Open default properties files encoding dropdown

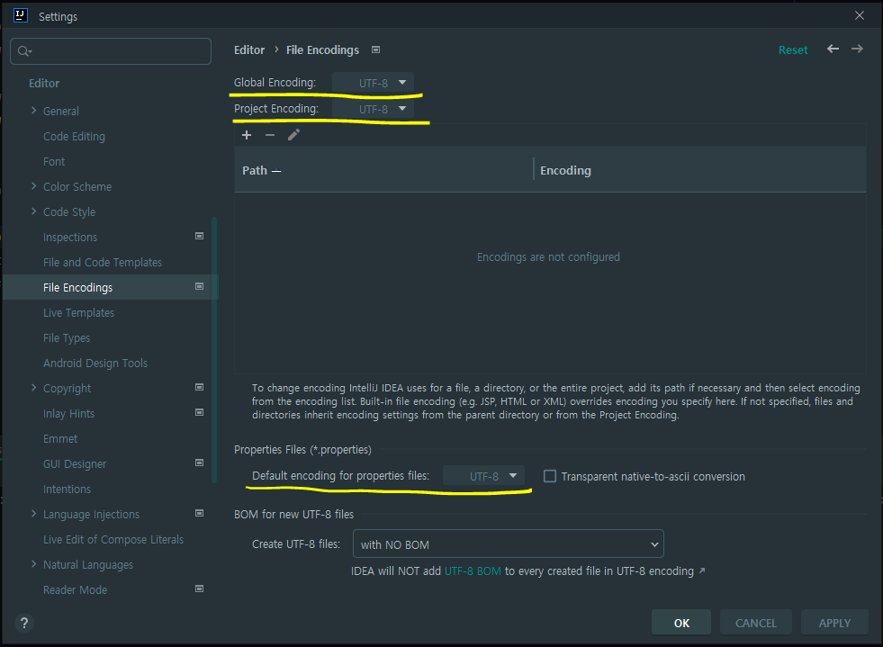pyautogui.click(x=483, y=476)
